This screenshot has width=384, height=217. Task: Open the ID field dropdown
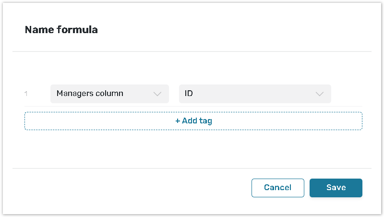pyautogui.click(x=255, y=94)
